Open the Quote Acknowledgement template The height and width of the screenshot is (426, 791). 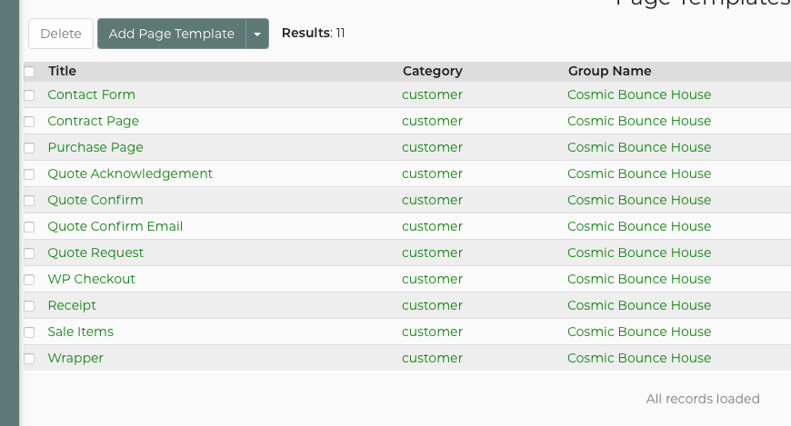click(130, 173)
